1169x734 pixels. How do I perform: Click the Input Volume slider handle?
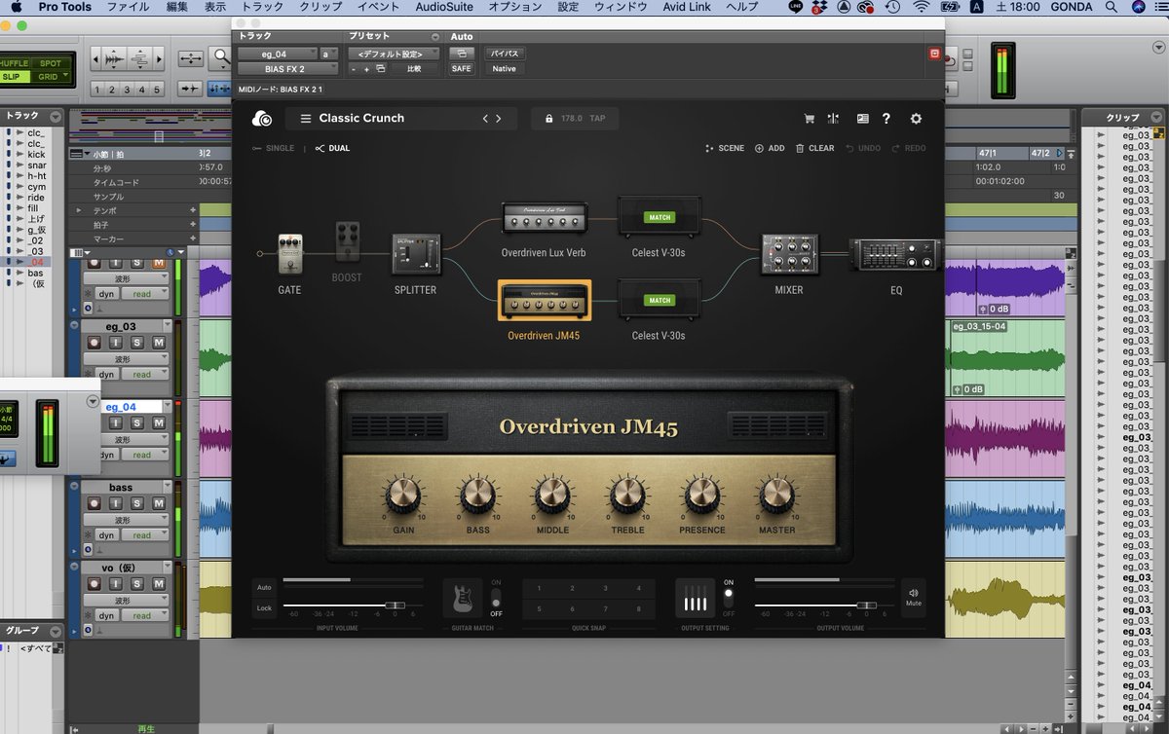click(395, 606)
